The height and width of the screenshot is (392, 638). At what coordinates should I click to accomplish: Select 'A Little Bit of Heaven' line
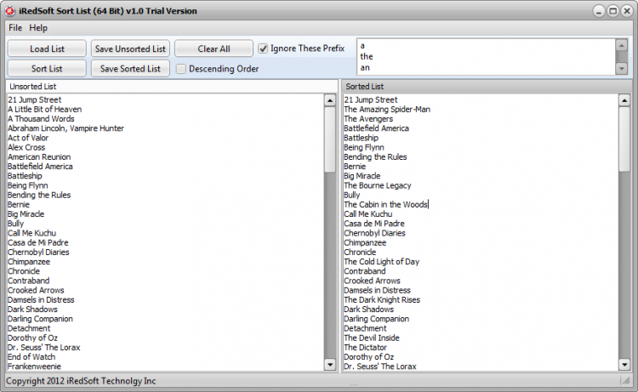click(45, 110)
